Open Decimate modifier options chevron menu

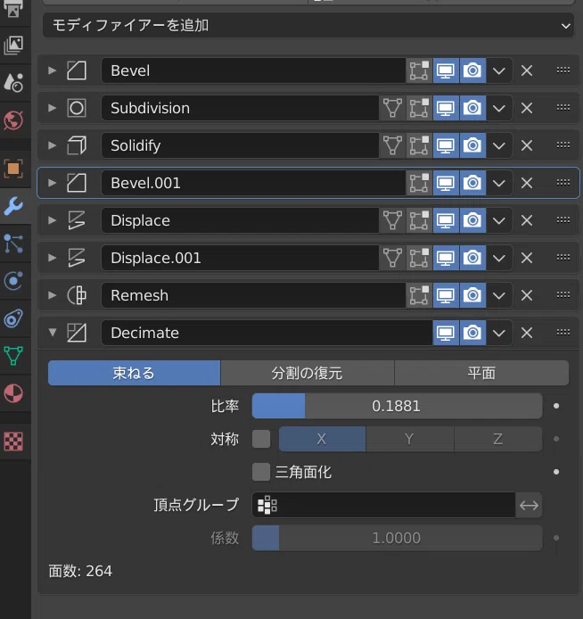tap(499, 333)
